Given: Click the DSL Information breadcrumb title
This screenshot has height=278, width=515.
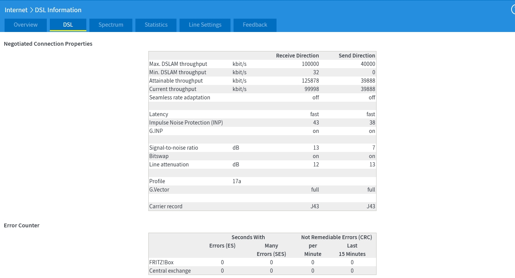Looking at the screenshot, I should [x=58, y=10].
